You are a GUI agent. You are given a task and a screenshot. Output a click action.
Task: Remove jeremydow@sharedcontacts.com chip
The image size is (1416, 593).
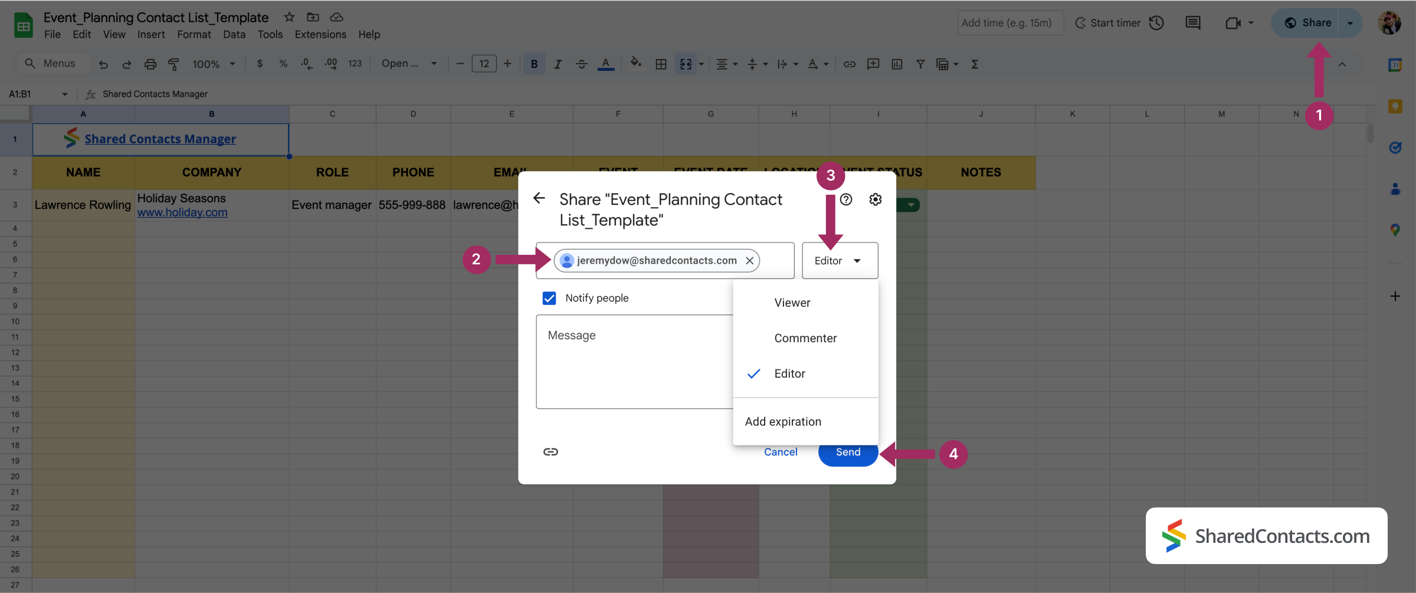[x=749, y=260]
